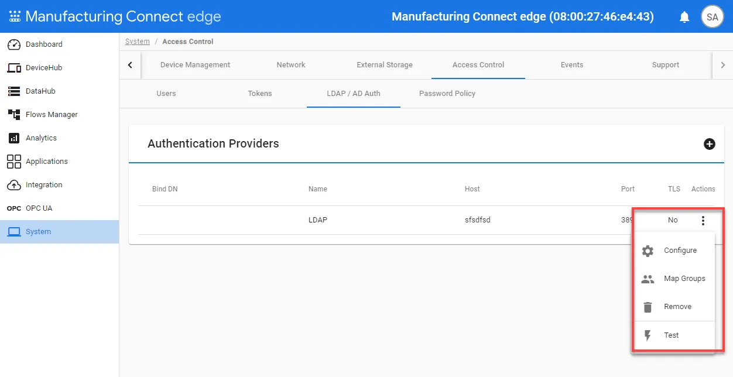This screenshot has height=377, width=733.
Task: Choose Test from the actions menu
Action: (x=674, y=335)
